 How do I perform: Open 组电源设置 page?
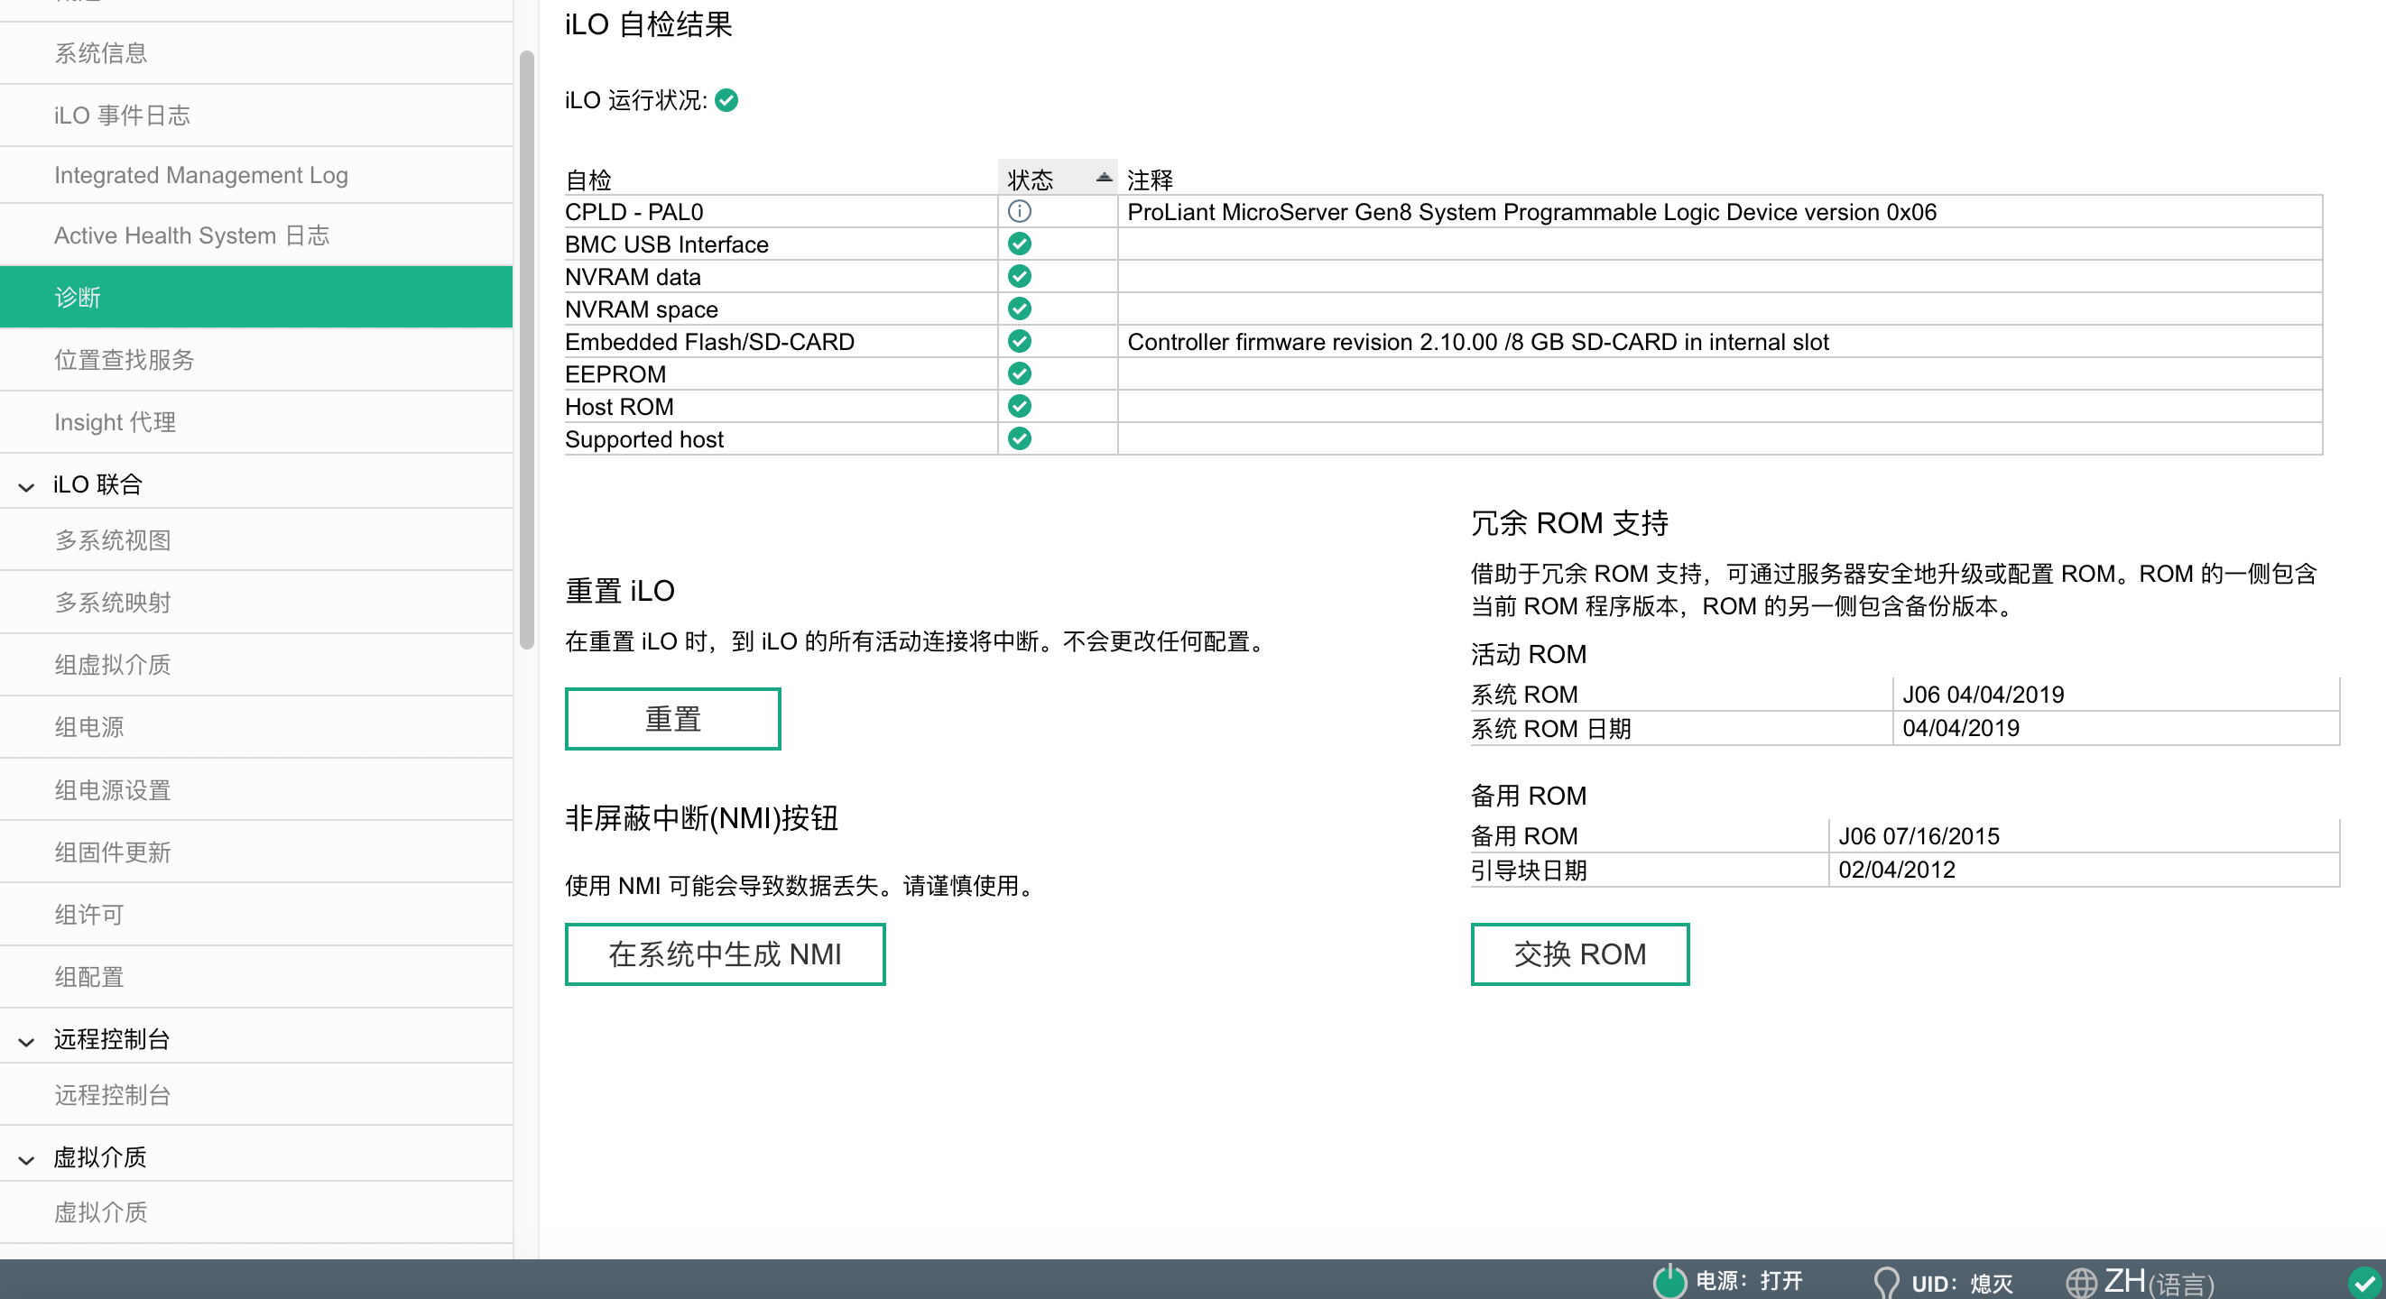coord(256,789)
